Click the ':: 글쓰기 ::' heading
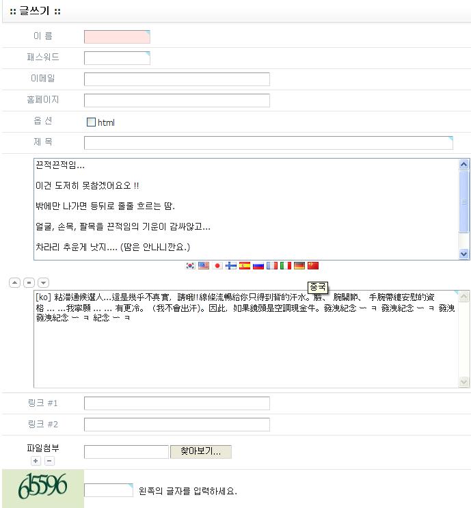 pos(35,11)
